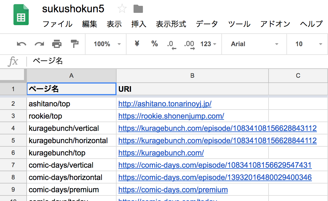Open the comic-days episode 10834108156629547431 link

click(215, 165)
